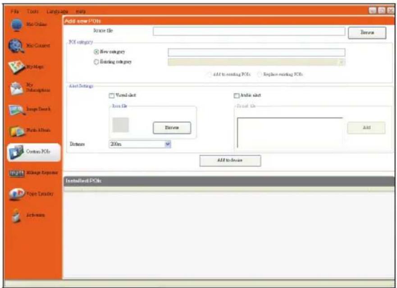Viewport: 397px width, 288px height.
Task: Open the Activation sidebar item
Action: (x=28, y=215)
